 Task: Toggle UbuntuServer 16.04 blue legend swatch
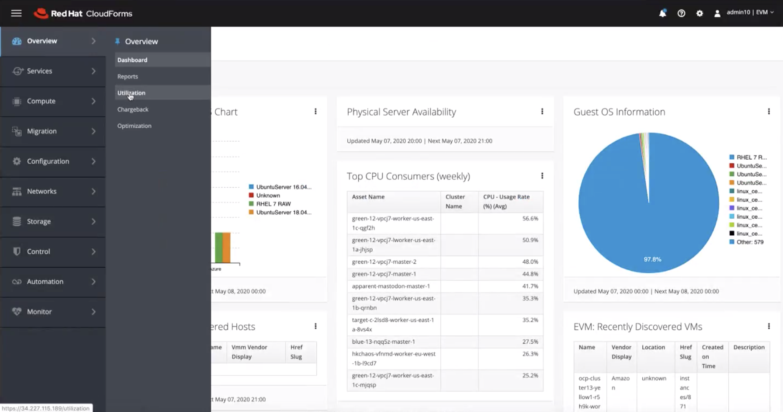251,187
